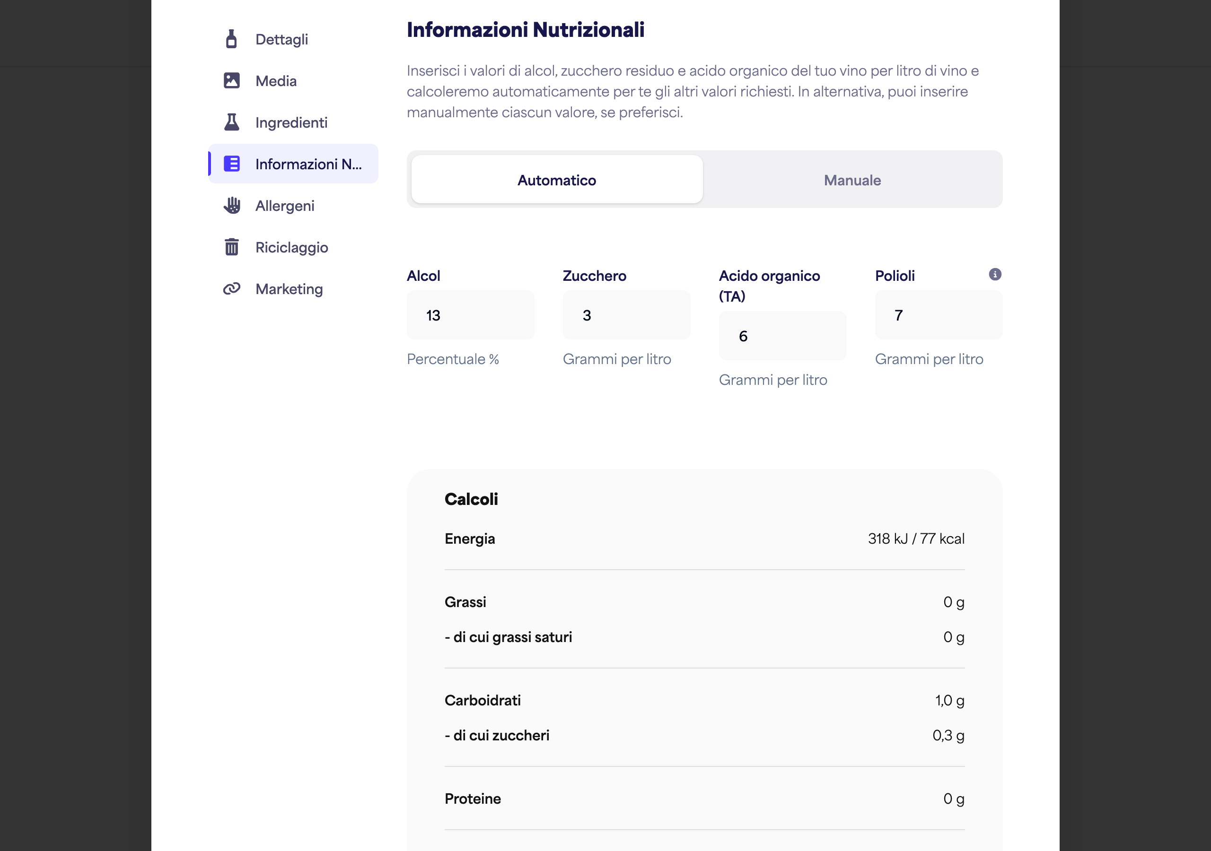Click the purple document icon for Informazioni Nutrizionali
The height and width of the screenshot is (851, 1211).
pyautogui.click(x=231, y=164)
